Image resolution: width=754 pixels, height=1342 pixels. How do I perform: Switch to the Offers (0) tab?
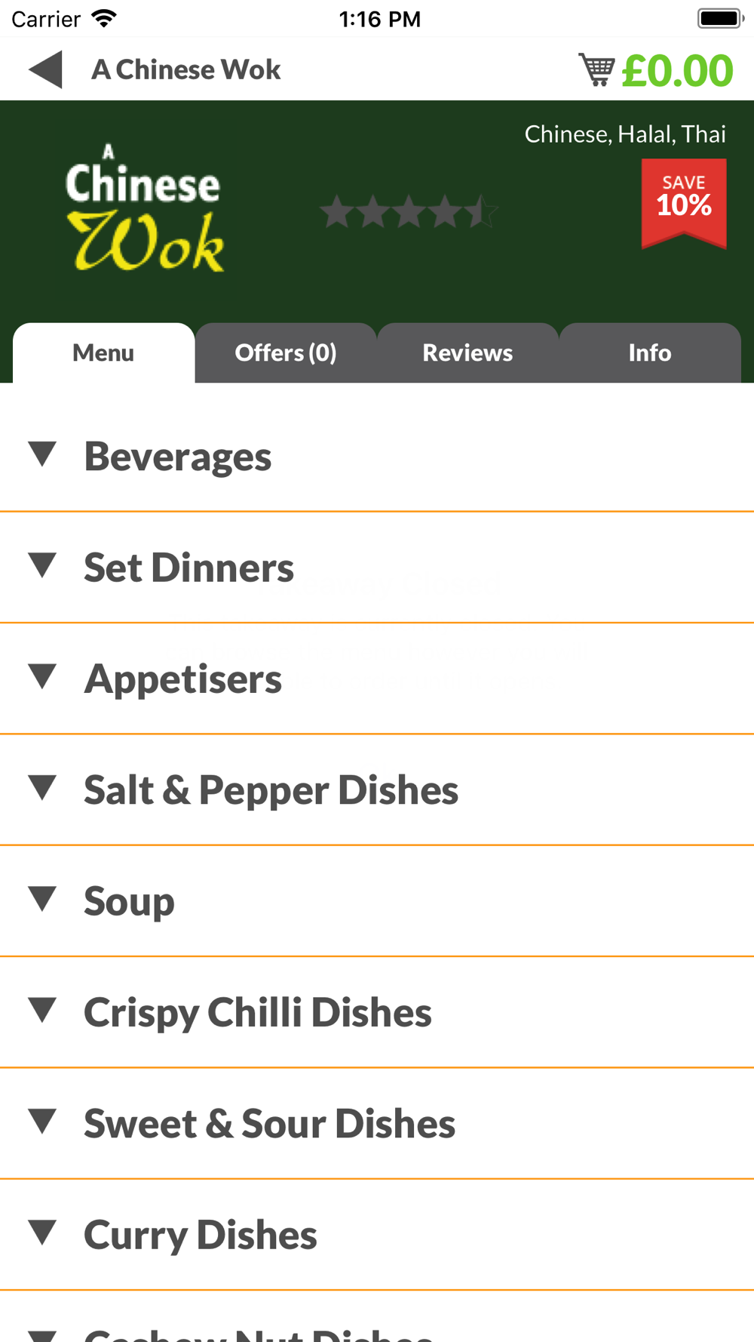(x=286, y=352)
